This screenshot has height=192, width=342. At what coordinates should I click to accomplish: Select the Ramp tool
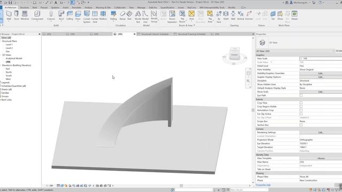coord(122,15)
